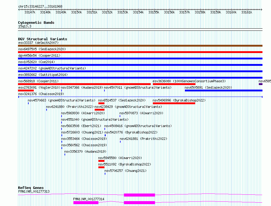This screenshot has width=271, height=206.
Task: Click the 33147k ruler position label
Action: (x=30, y=12)
